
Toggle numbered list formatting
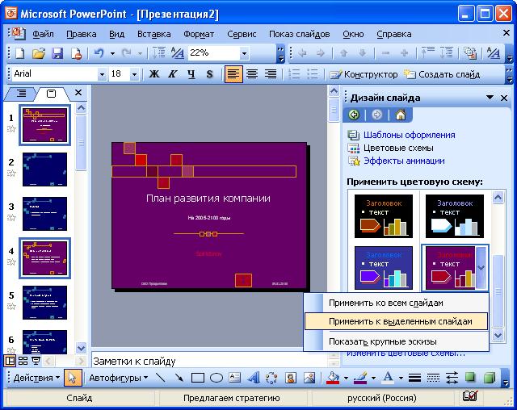[x=294, y=74]
